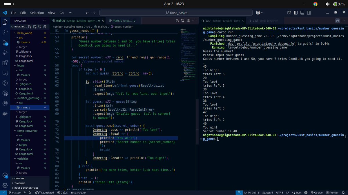This screenshot has height=195, width=348.
Task: Close the bash number_guessing_game terminal tab
Action: click(243, 21)
